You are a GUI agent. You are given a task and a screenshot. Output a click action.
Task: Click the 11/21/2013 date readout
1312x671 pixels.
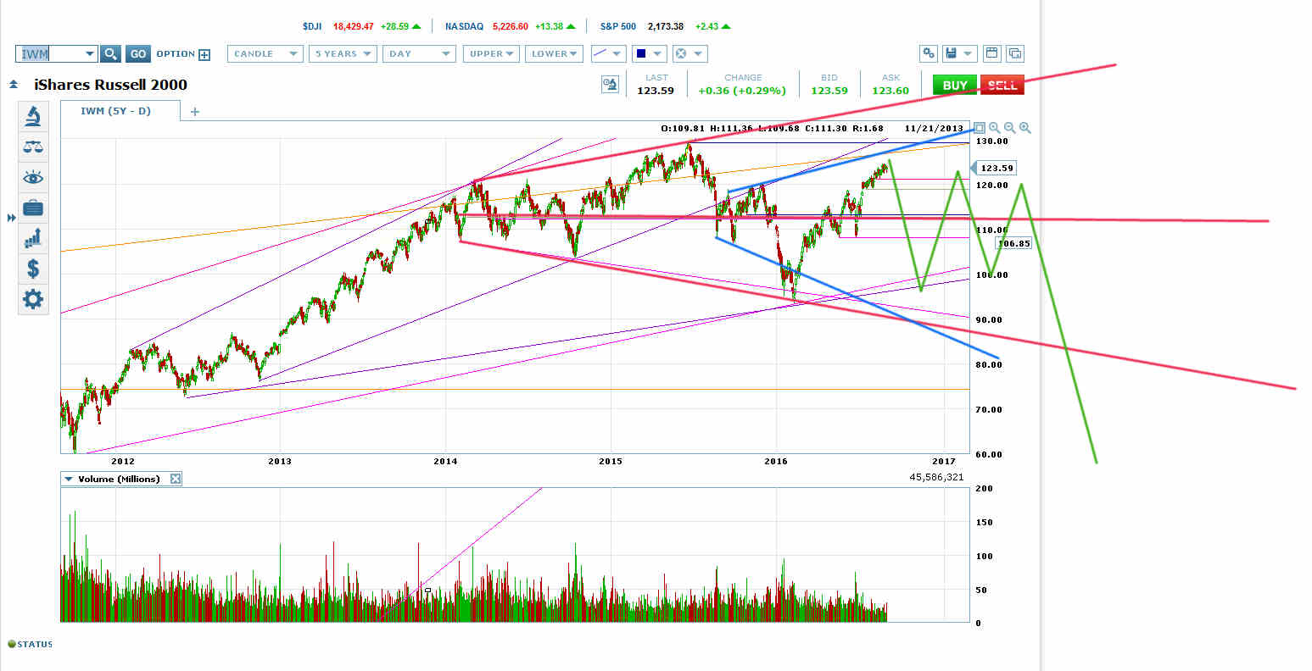934,128
